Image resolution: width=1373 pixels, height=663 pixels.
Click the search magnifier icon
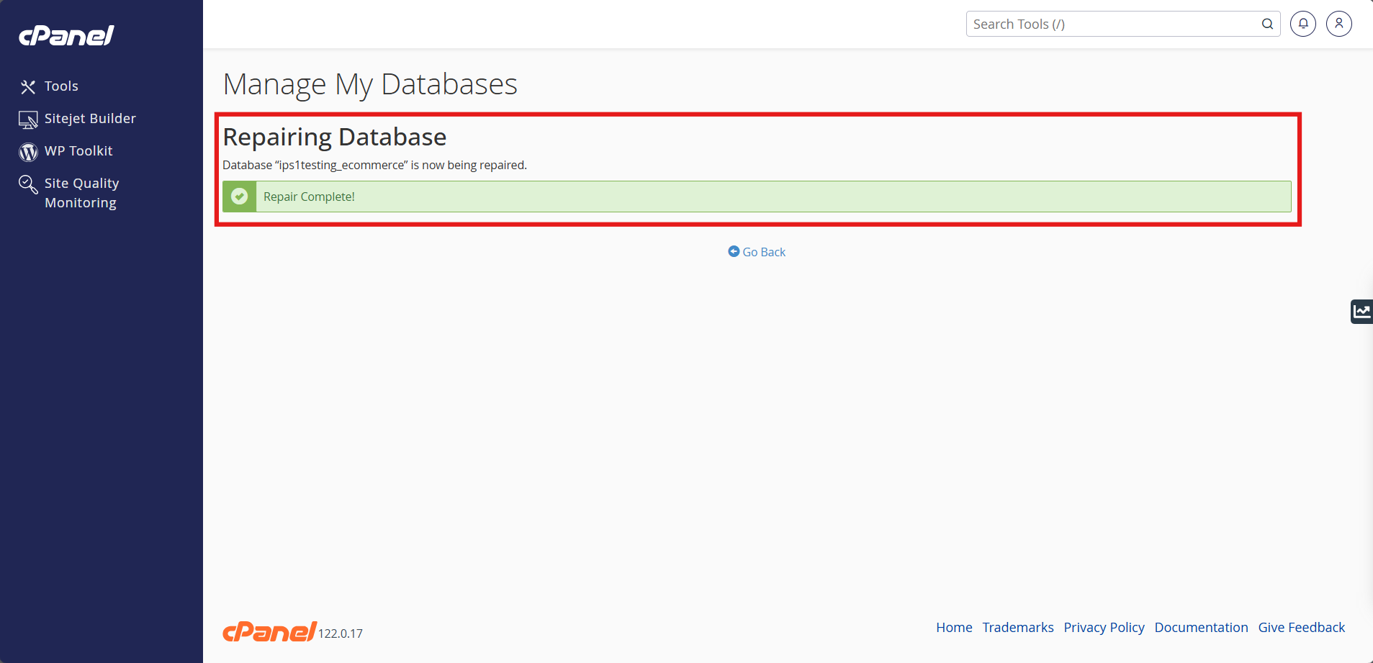coord(1267,24)
